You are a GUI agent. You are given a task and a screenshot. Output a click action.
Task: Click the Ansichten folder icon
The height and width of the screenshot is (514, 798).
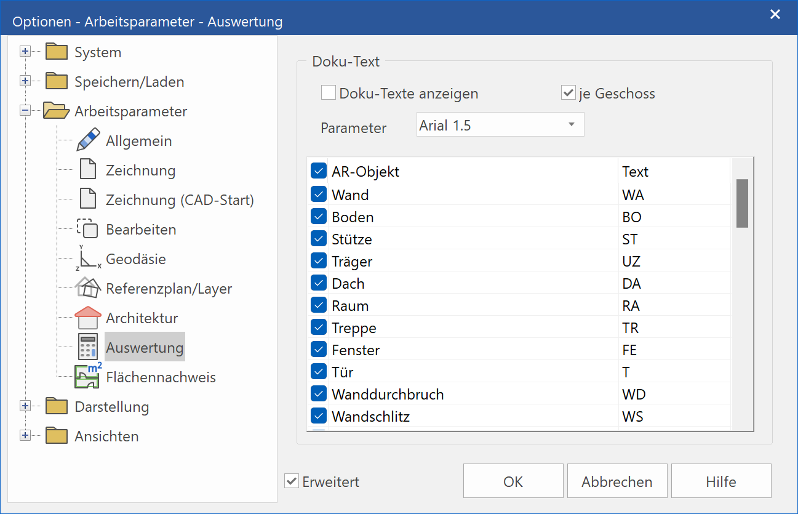[x=56, y=436]
